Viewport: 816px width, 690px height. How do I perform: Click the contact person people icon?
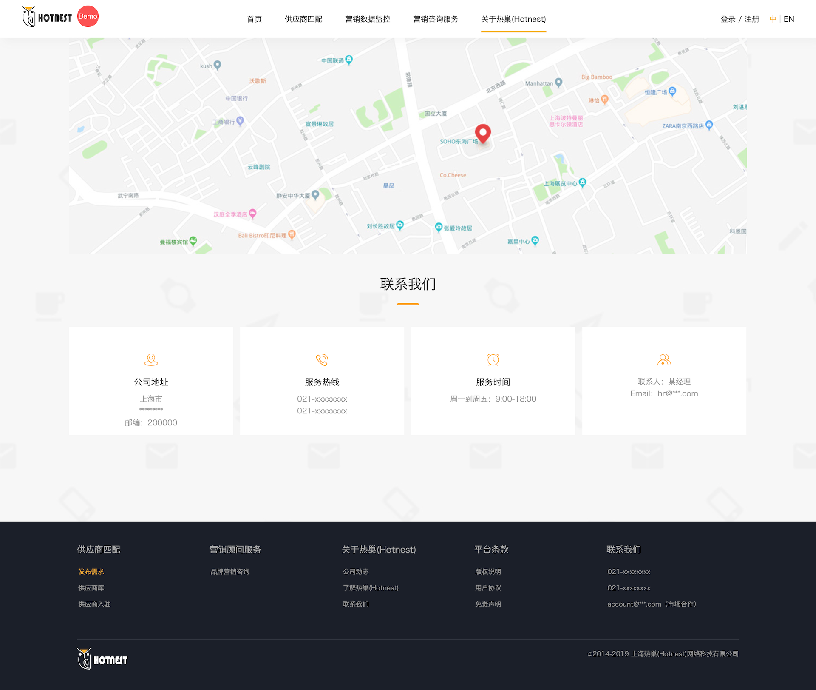tap(664, 360)
